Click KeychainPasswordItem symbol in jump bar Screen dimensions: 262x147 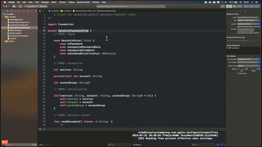[107, 11]
